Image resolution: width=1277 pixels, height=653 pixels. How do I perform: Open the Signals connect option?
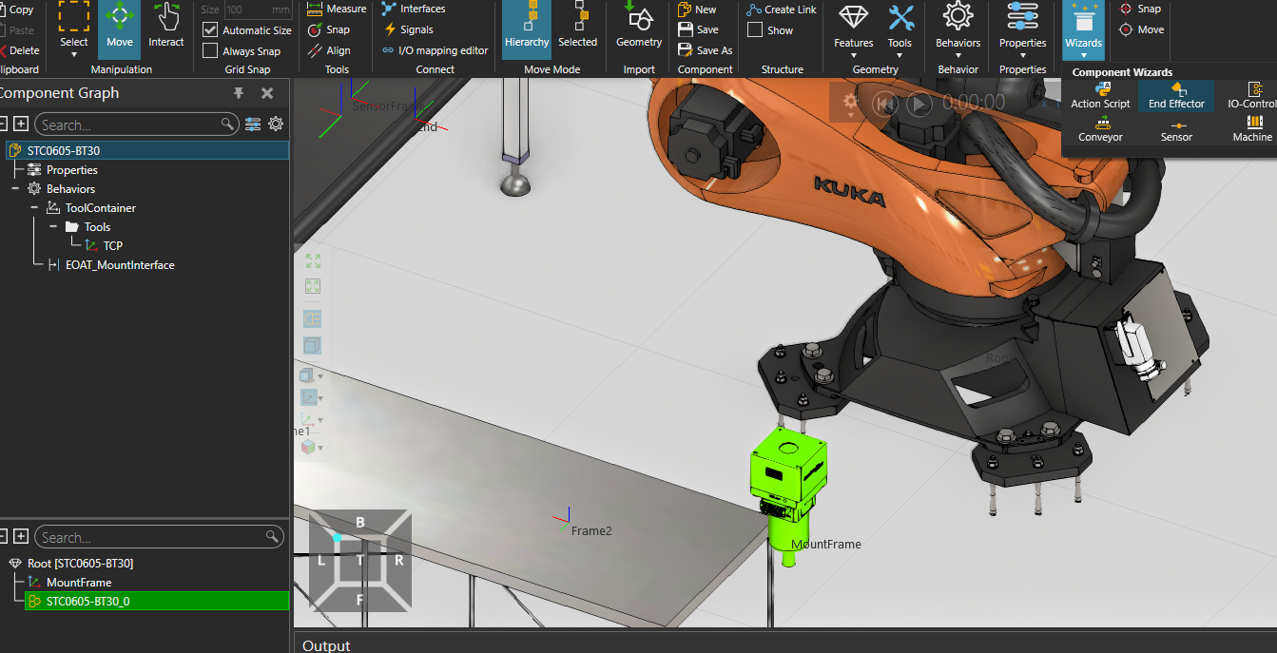tap(408, 29)
